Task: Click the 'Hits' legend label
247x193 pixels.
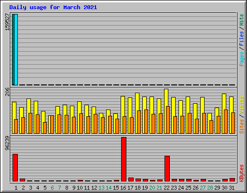Action: coord(242,20)
